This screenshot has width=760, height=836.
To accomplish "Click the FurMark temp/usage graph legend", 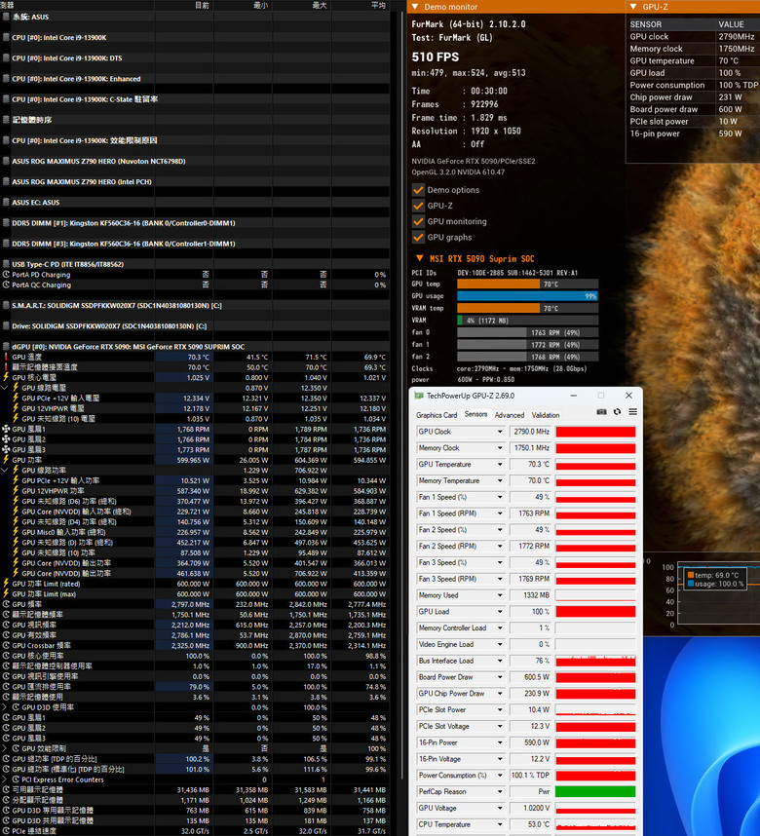I will pos(714,579).
